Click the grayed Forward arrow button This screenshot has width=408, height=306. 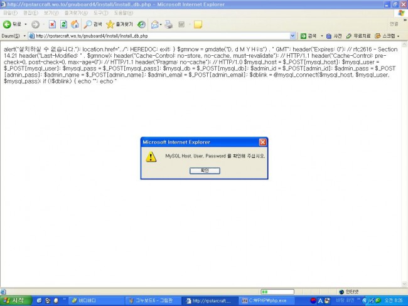tap(35, 24)
